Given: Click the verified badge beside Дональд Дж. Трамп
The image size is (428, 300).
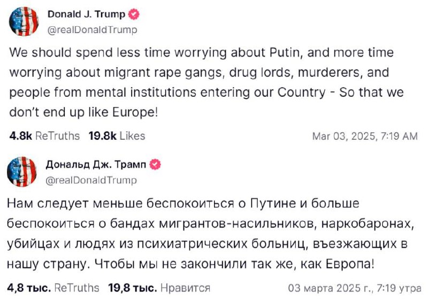Looking at the screenshot, I should (155, 165).
